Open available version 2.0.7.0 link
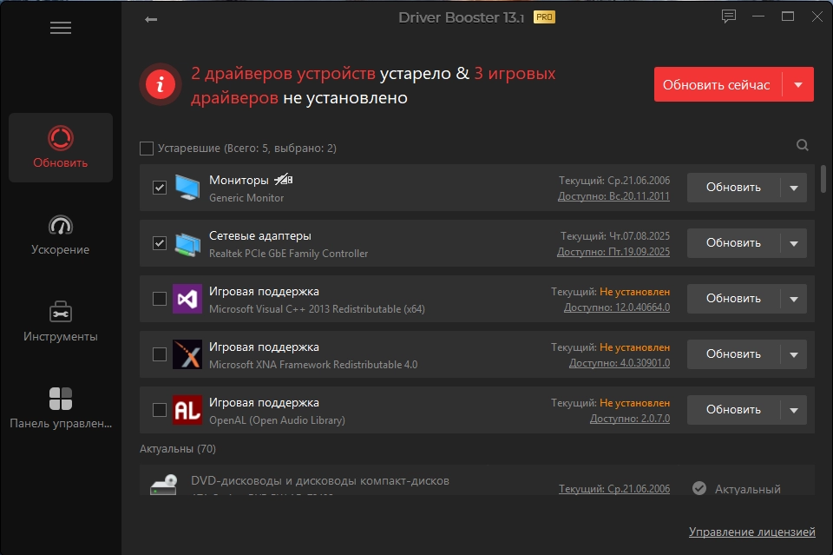The image size is (833, 555). tap(630, 419)
